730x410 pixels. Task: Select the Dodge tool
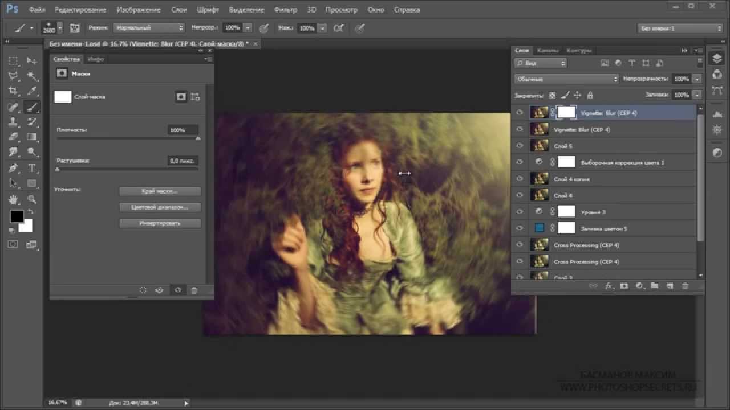coord(32,152)
